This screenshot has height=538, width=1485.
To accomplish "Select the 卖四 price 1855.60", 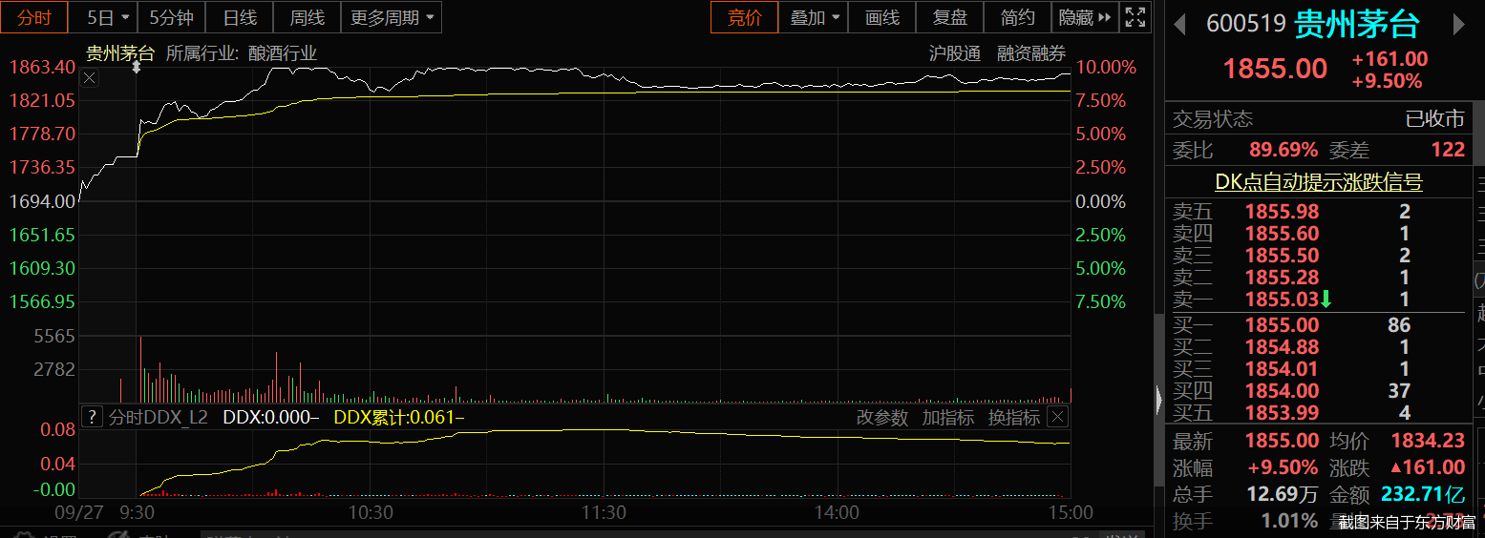I will point(1282,234).
